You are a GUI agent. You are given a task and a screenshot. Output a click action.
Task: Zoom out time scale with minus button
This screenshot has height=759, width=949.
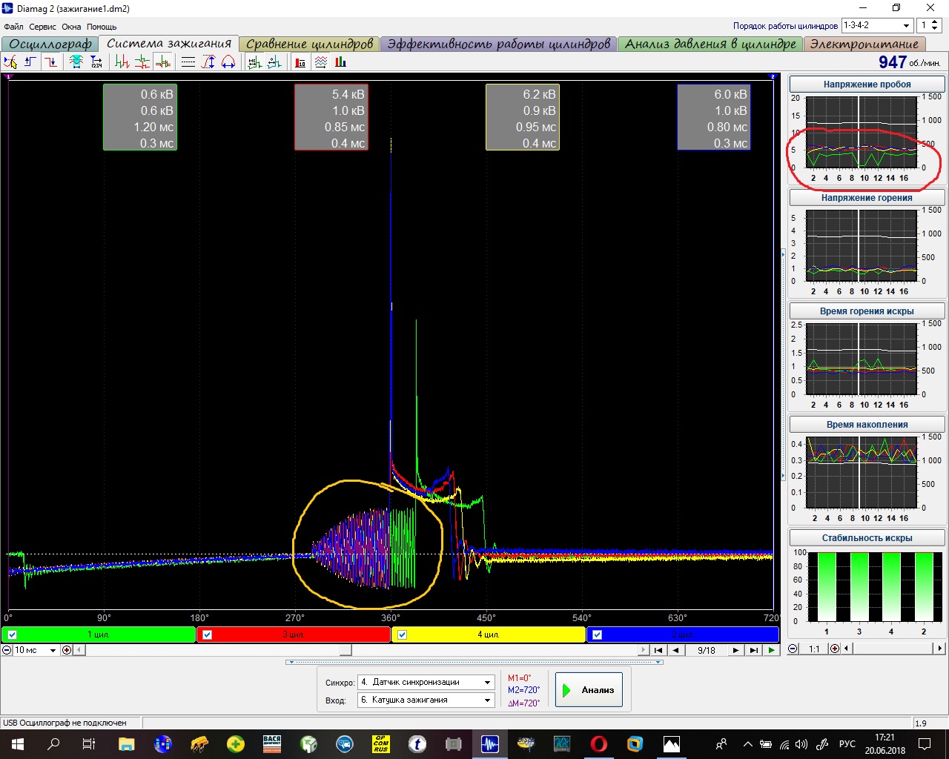(x=7, y=650)
